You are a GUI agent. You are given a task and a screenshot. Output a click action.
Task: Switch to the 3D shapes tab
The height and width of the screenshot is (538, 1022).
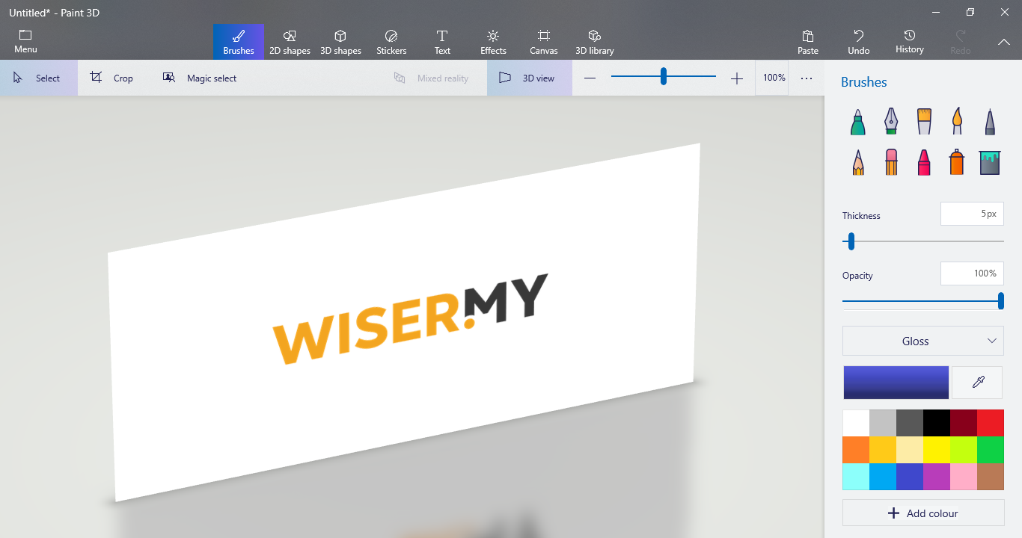tap(340, 43)
